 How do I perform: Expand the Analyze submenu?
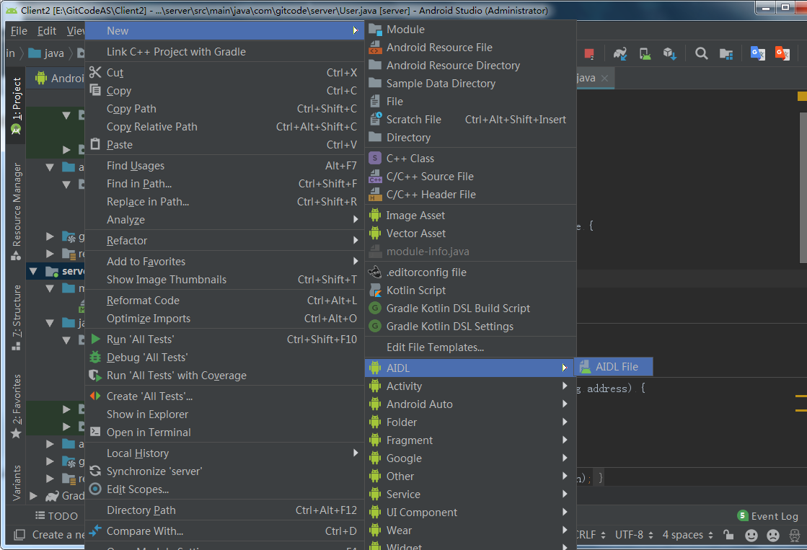click(x=225, y=220)
